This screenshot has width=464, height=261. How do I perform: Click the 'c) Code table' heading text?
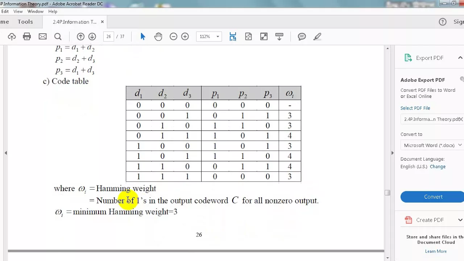66,81
